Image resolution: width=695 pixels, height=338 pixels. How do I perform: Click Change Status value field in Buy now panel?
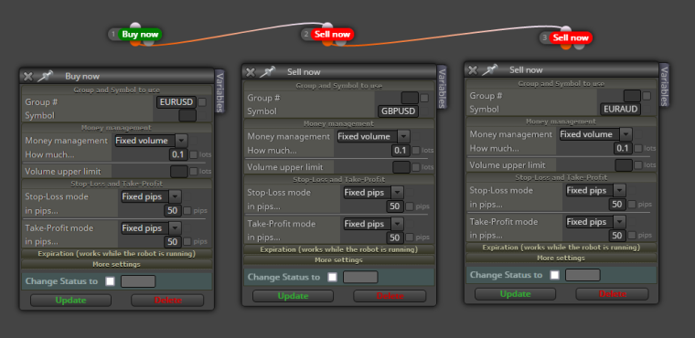tap(138, 281)
